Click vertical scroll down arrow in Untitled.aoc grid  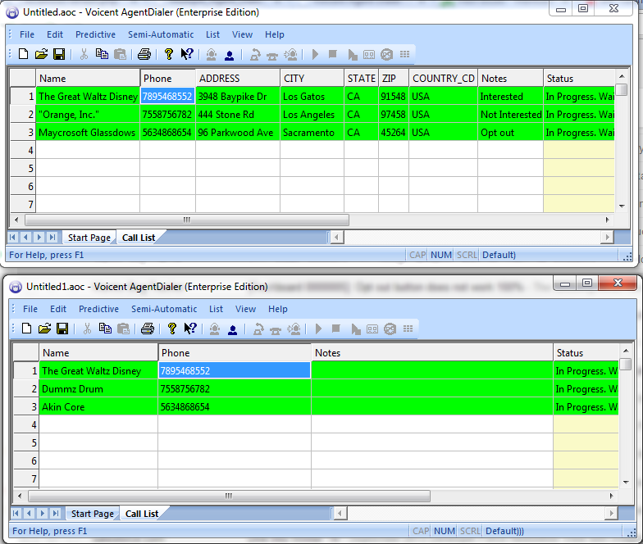click(622, 206)
